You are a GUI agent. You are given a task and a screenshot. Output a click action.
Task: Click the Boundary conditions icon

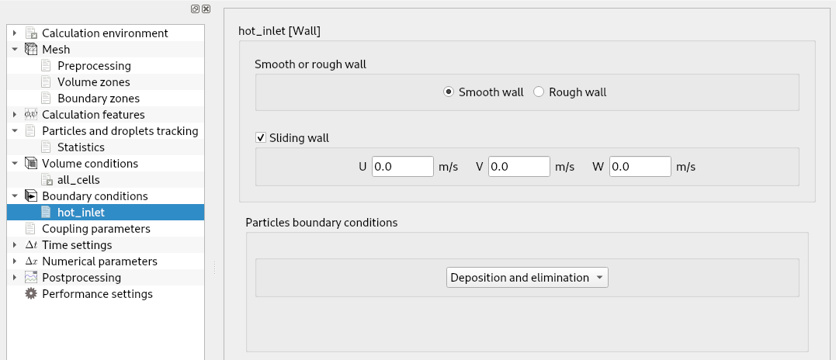click(x=31, y=196)
